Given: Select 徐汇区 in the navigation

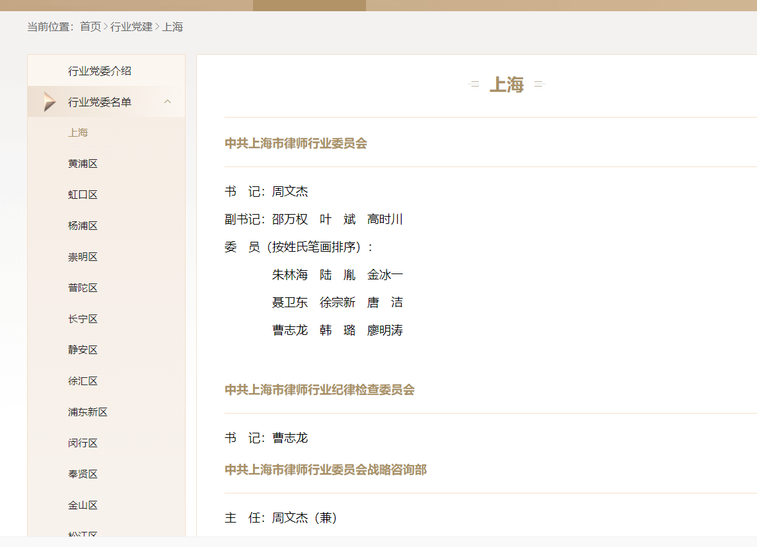Looking at the screenshot, I should [83, 381].
